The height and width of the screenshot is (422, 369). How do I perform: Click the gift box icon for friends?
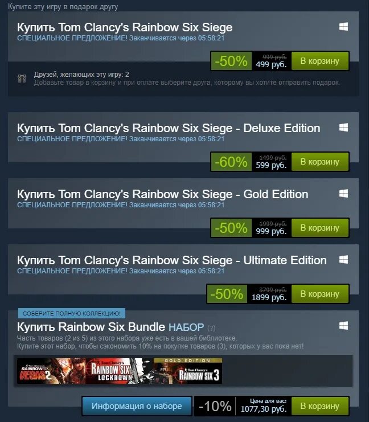click(x=22, y=79)
